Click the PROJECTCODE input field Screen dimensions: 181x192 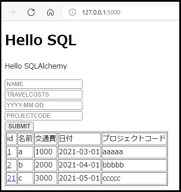point(43,116)
